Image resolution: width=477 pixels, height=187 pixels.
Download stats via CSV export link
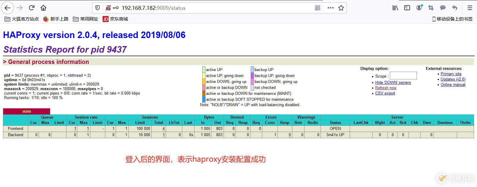(x=385, y=93)
